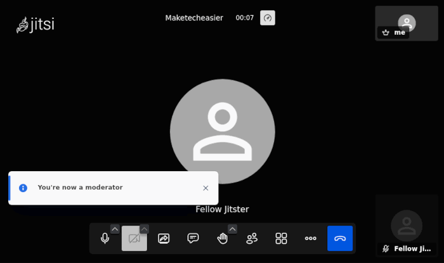Expand camera video settings arrow
444x263 pixels.
click(144, 229)
